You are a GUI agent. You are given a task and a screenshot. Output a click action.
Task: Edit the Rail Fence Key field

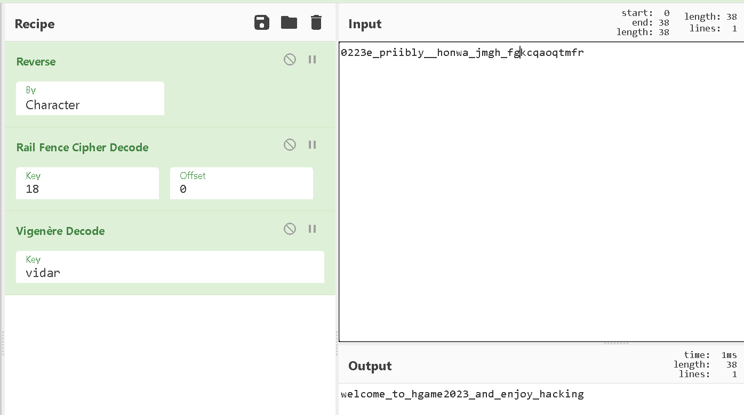87,183
